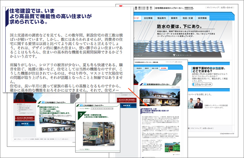Click the tram photo in the popup
Viewport: 244px width, 158px height.
click(99, 134)
